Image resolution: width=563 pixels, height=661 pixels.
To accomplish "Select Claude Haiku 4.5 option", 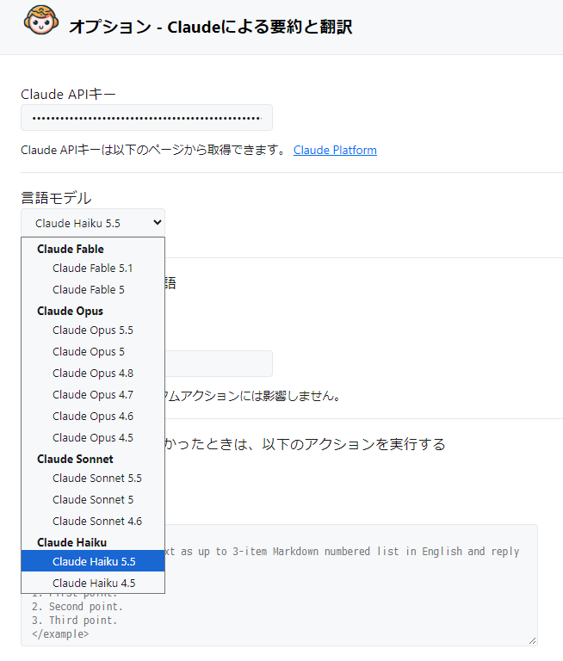I will coord(93,583).
